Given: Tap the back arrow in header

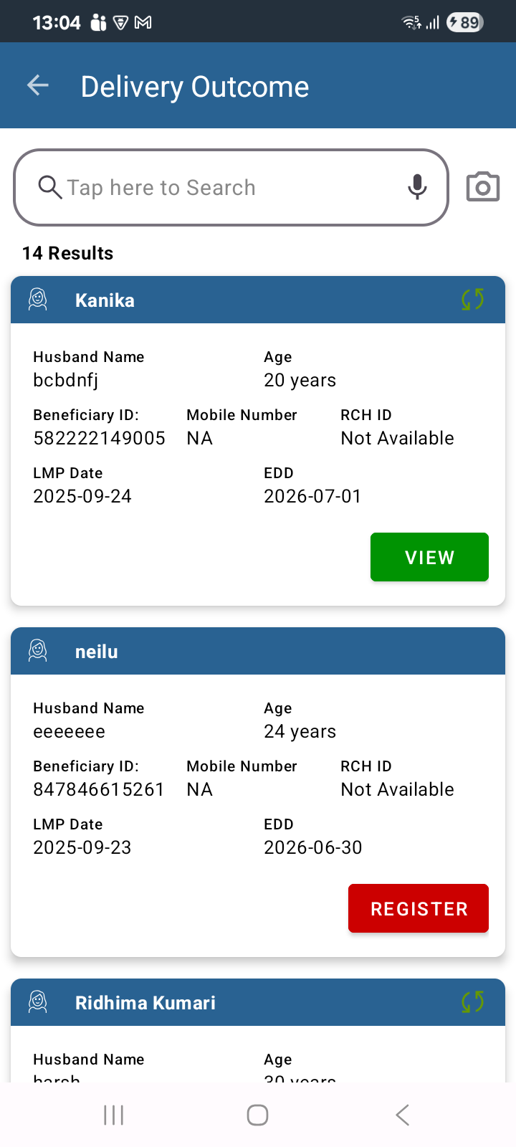Looking at the screenshot, I should click(38, 86).
